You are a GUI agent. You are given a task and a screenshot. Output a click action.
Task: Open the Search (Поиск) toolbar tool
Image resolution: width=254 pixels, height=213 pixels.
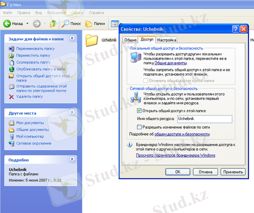click(x=71, y=24)
